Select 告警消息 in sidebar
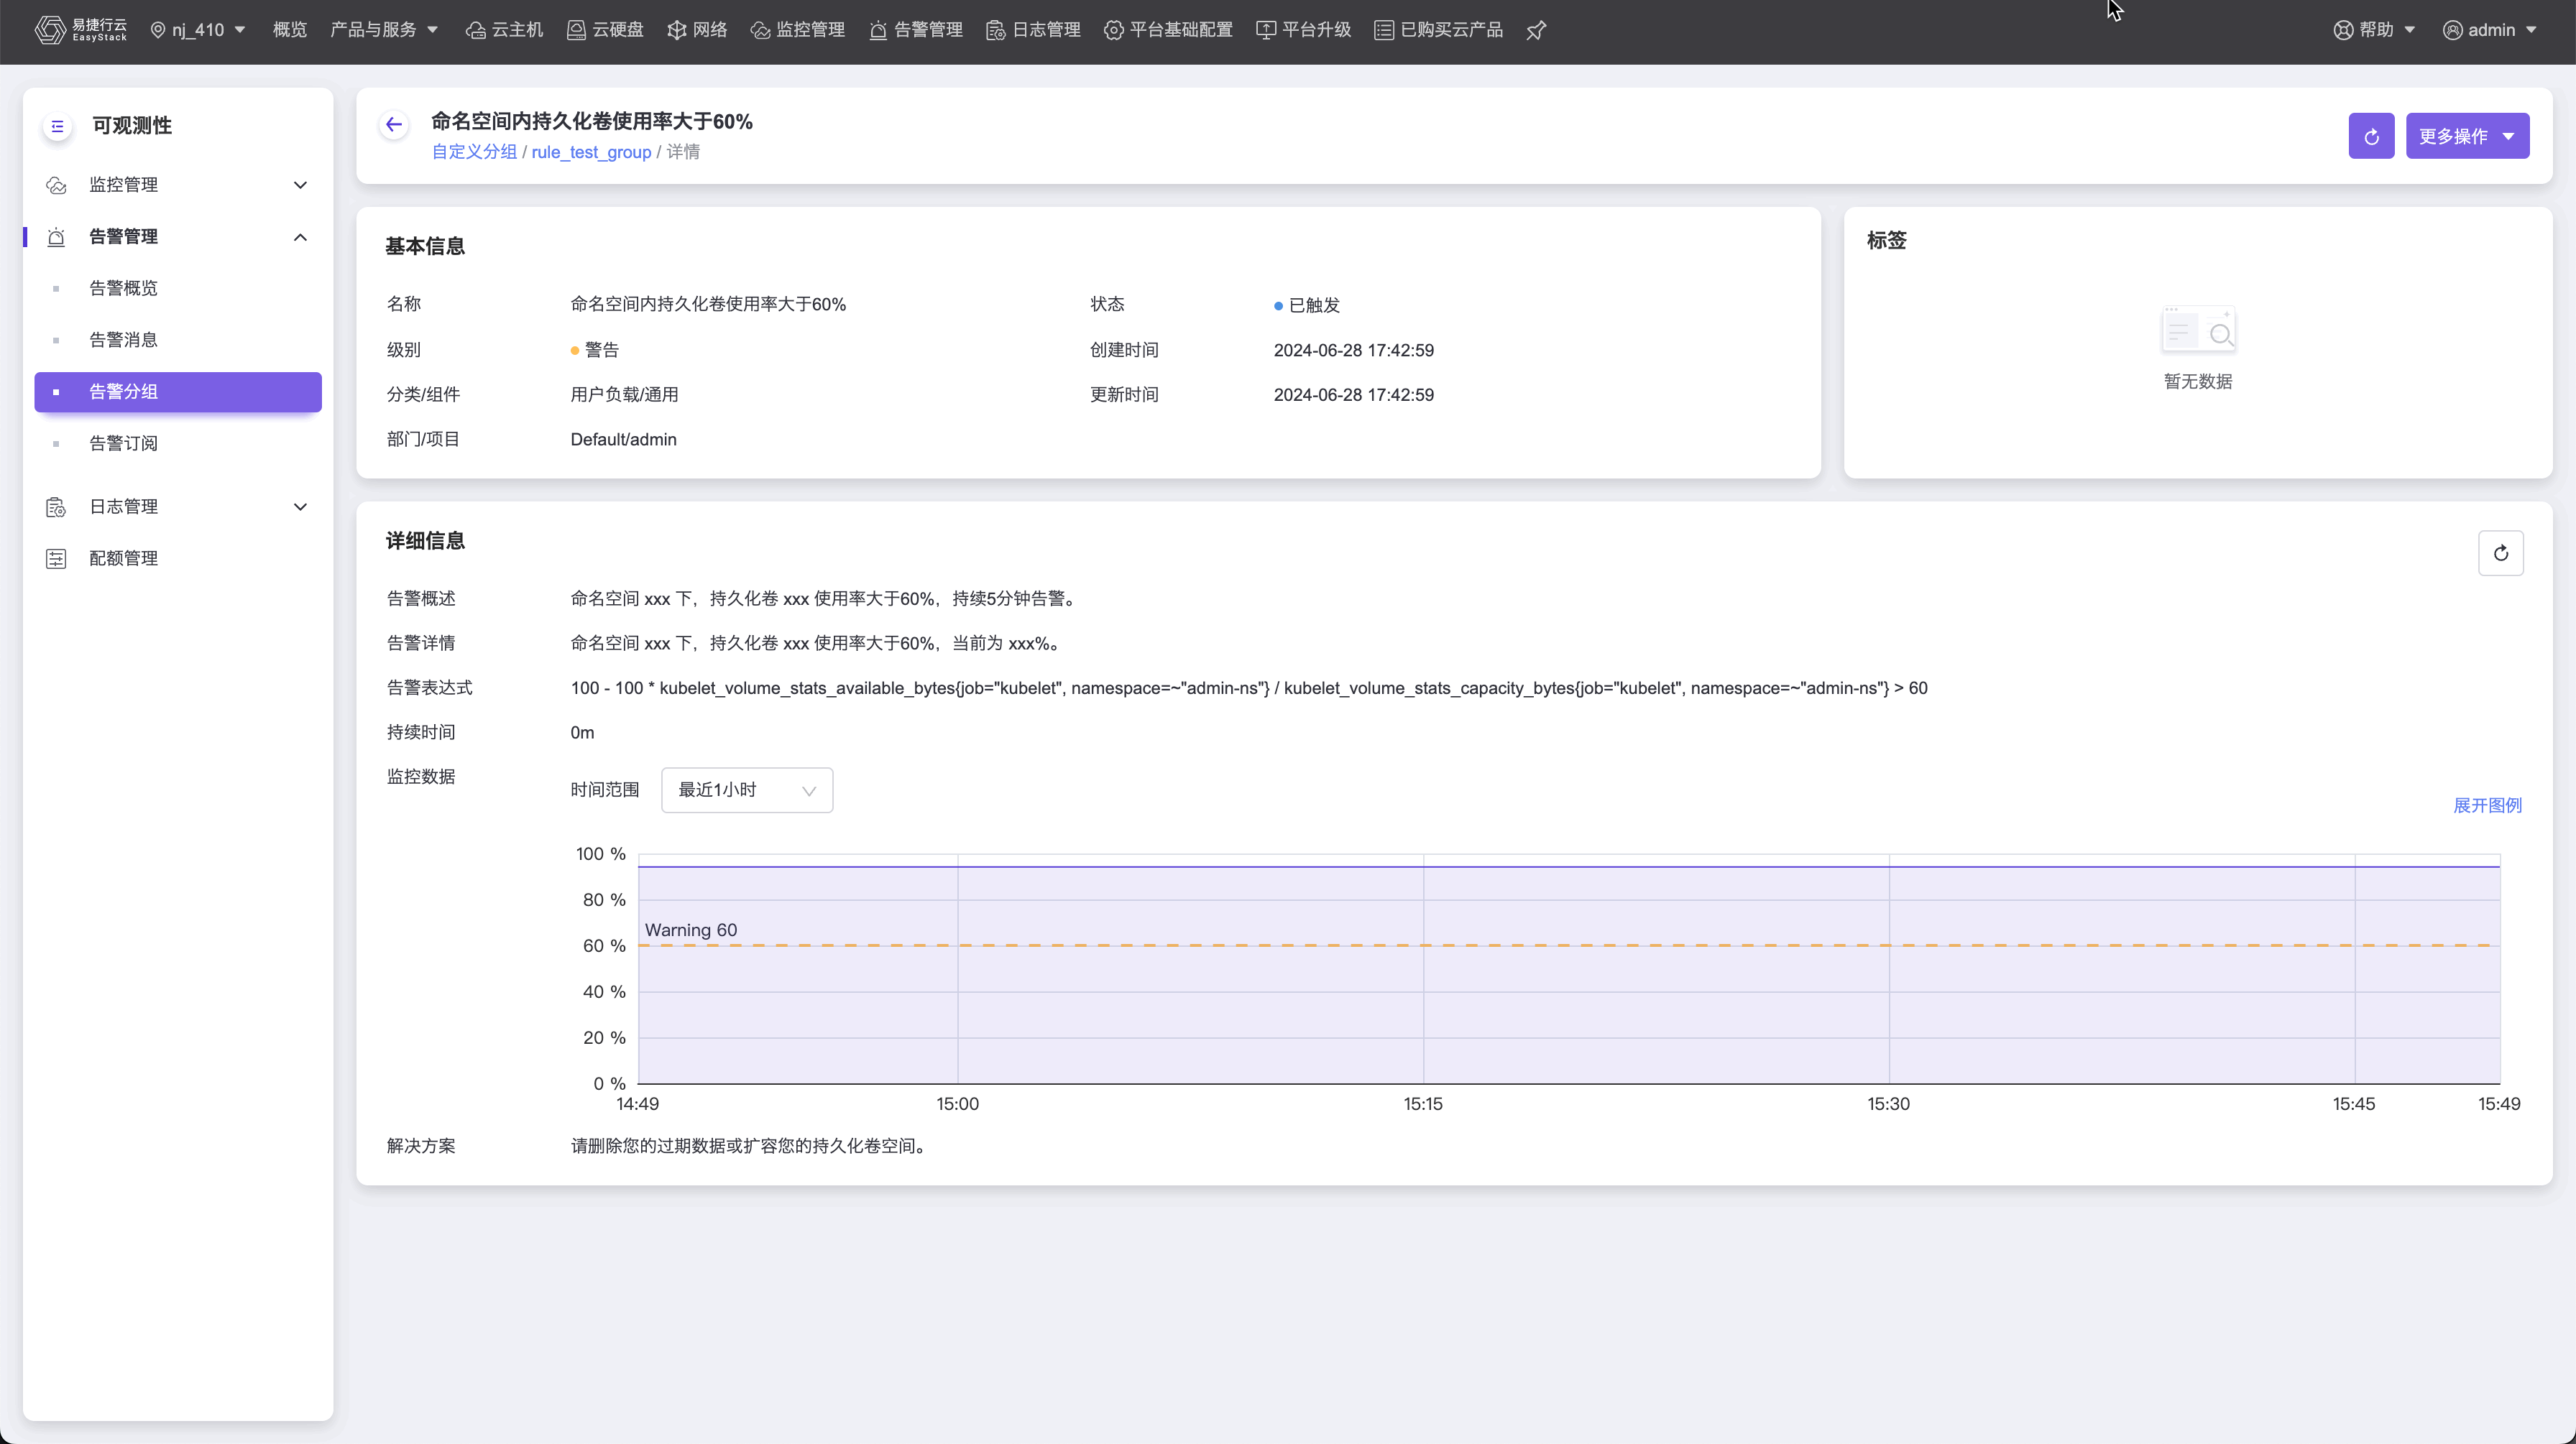 pos(123,340)
